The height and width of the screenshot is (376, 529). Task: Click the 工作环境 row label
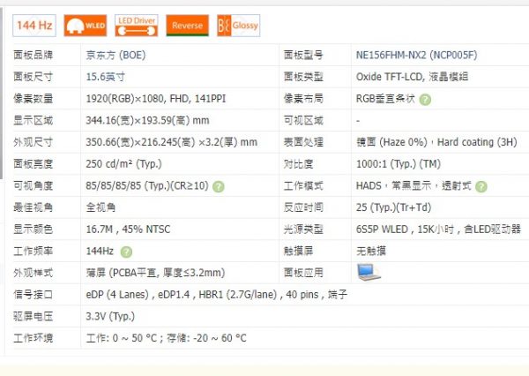[x=34, y=338]
